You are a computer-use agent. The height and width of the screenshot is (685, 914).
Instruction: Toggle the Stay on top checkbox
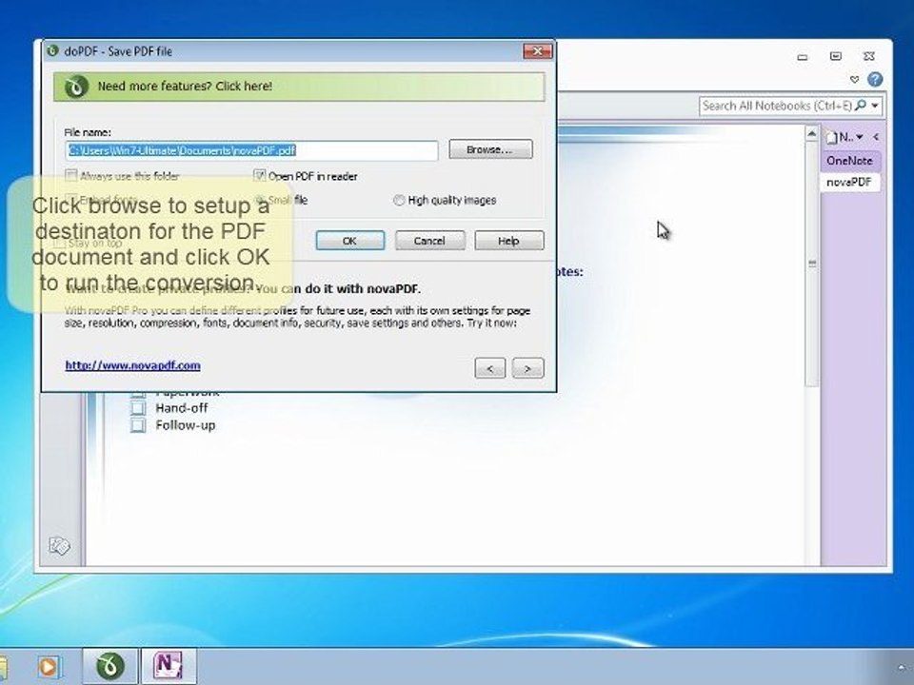tap(58, 243)
